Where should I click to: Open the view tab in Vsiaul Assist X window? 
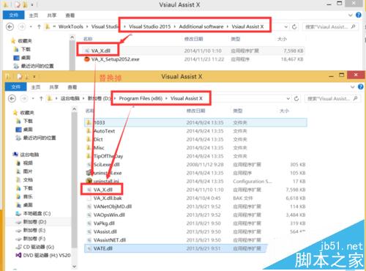[x=70, y=15]
